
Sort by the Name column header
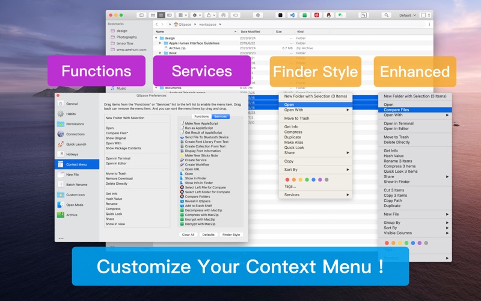(159, 32)
